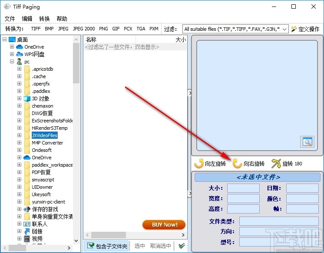Image resolution: width=324 pixels, height=253 pixels.
Task: Open 定义操作 wizard
Action: [305, 29]
